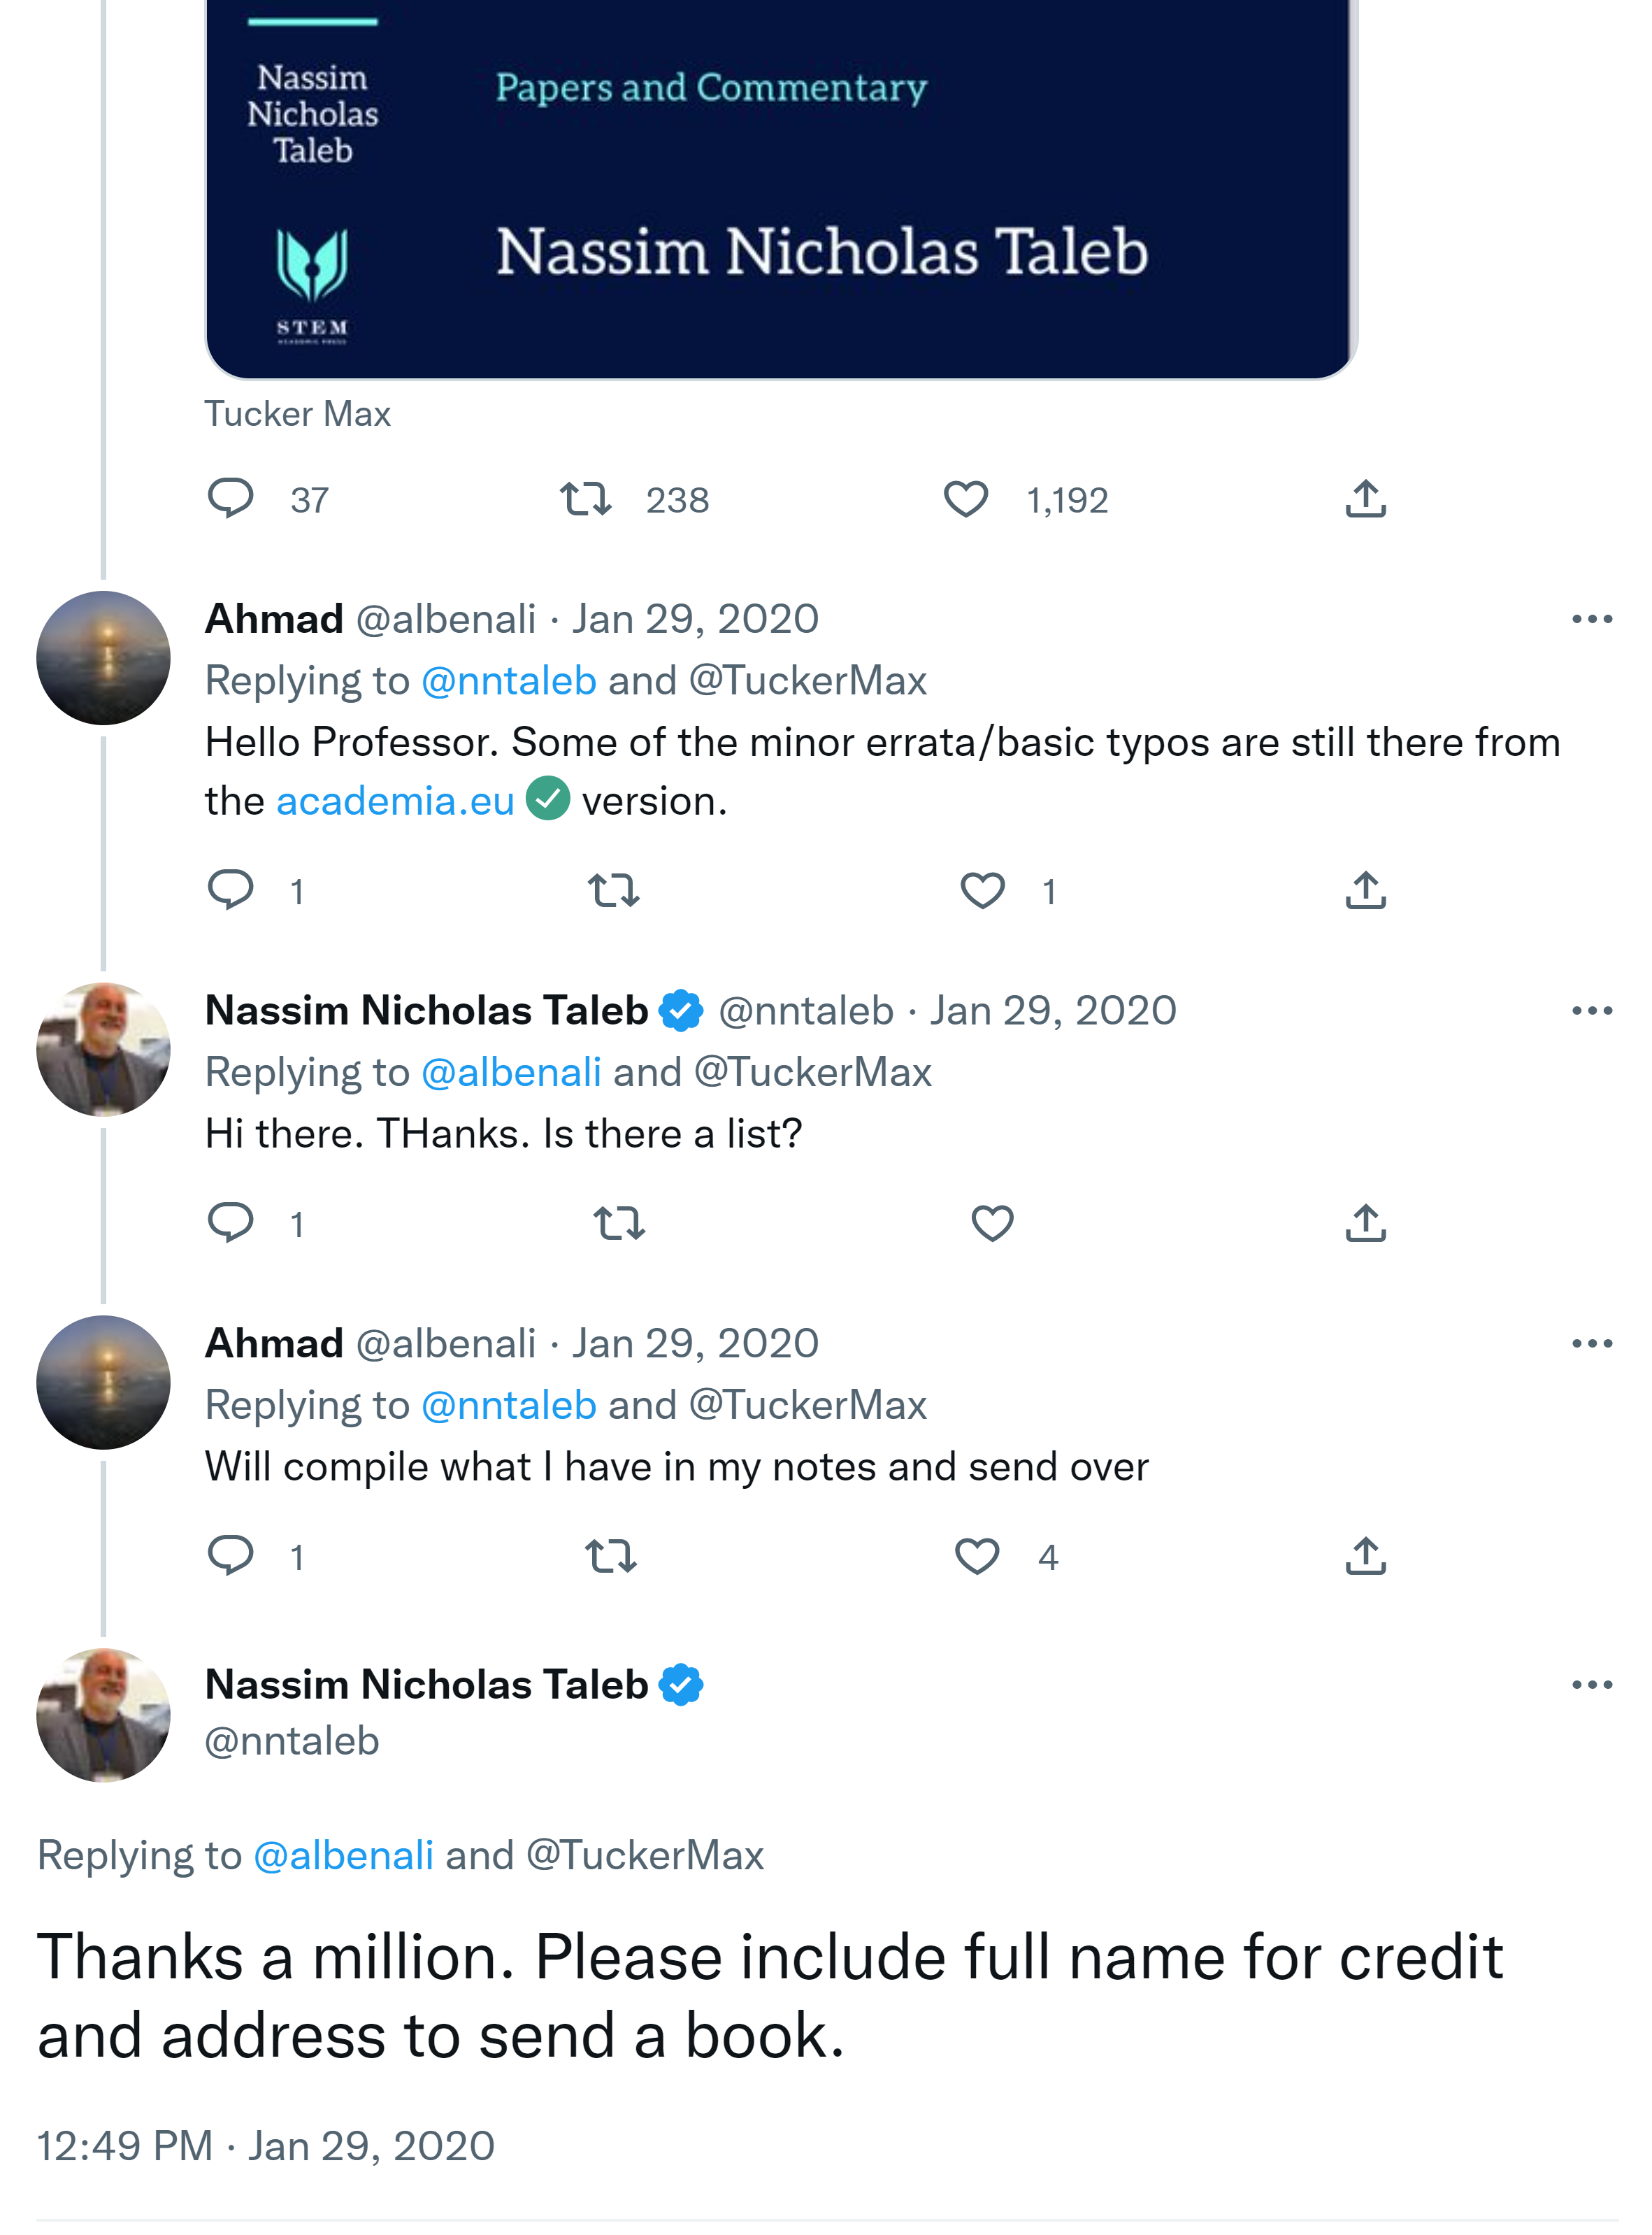Open replies on the tweet with 37 comments

coord(231,499)
